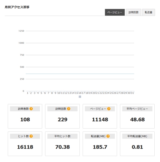Click the 平均ページビュー card label
Screen dimensions: 160x162
pyautogui.click(x=137, y=109)
